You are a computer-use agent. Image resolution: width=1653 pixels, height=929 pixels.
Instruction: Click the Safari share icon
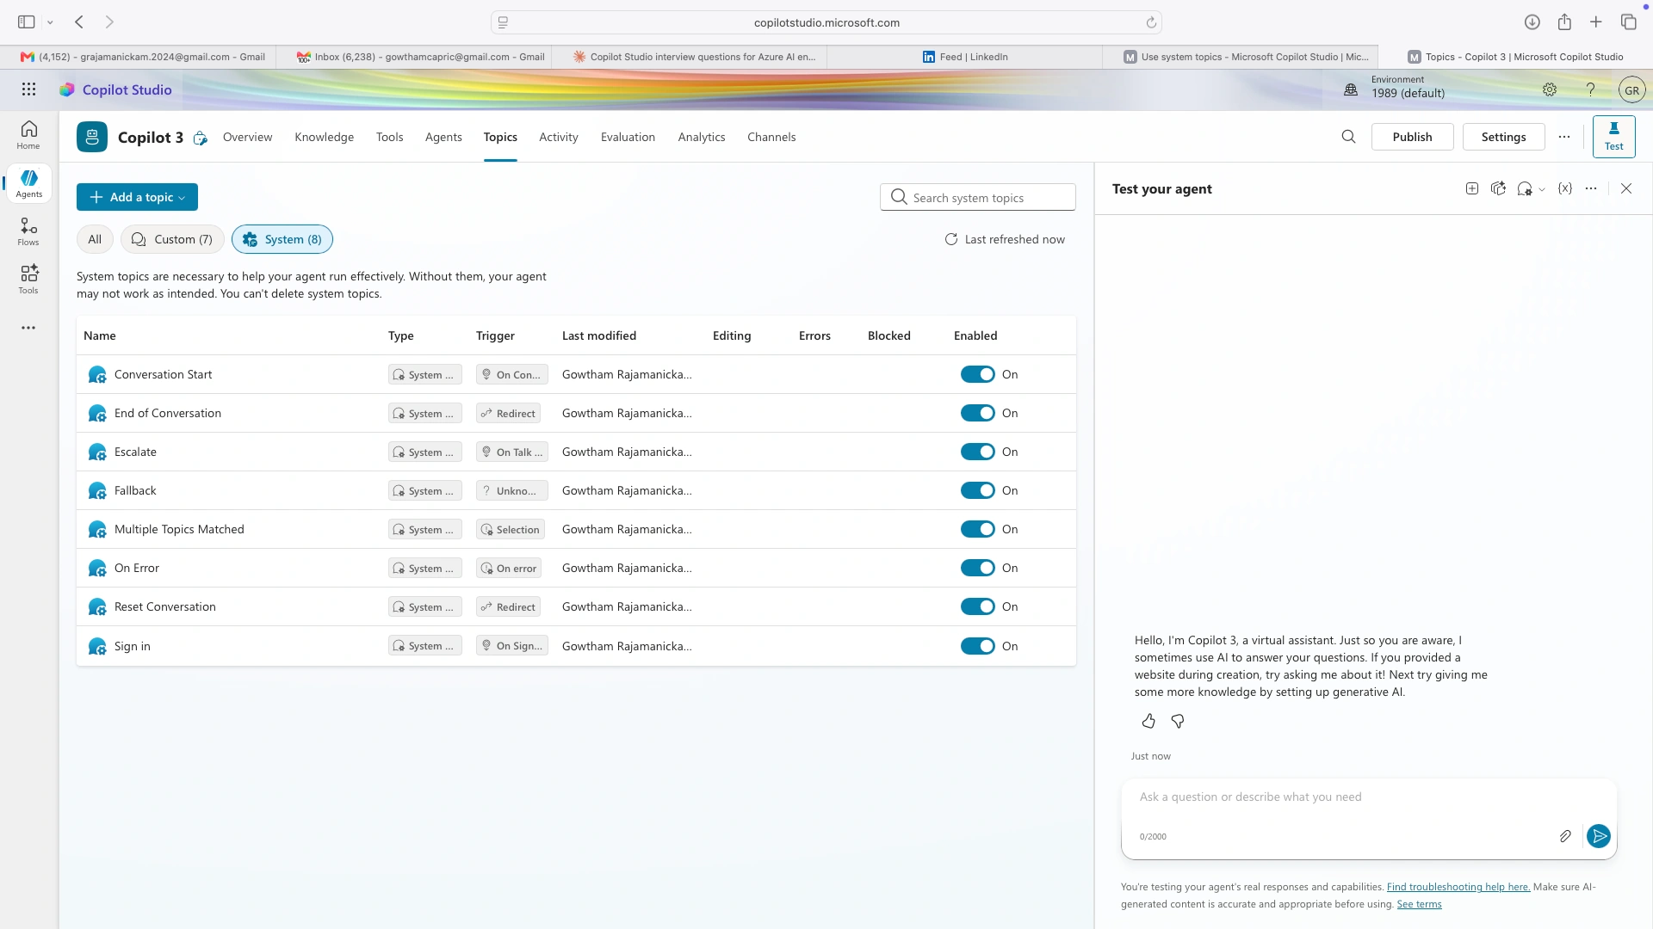click(1564, 22)
